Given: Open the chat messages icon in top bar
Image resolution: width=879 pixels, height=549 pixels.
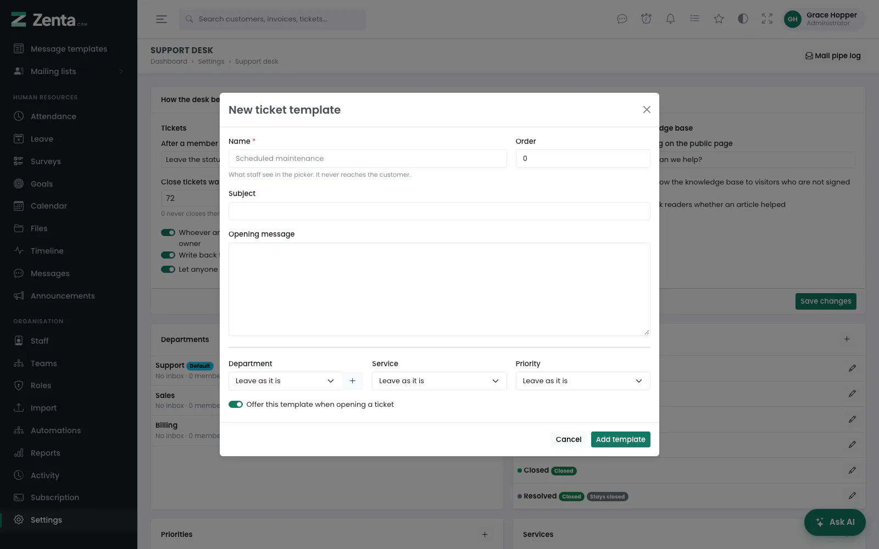Looking at the screenshot, I should pyautogui.click(x=622, y=19).
